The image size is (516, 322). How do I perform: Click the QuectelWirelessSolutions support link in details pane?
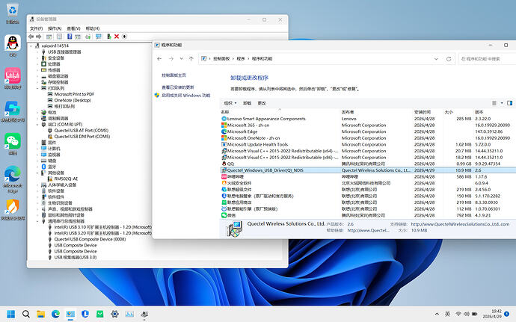click(x=460, y=224)
